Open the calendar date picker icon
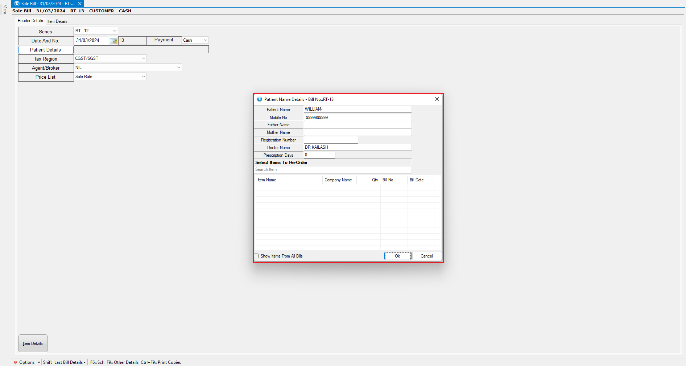Screen dimensions: 686x366 pos(113,41)
